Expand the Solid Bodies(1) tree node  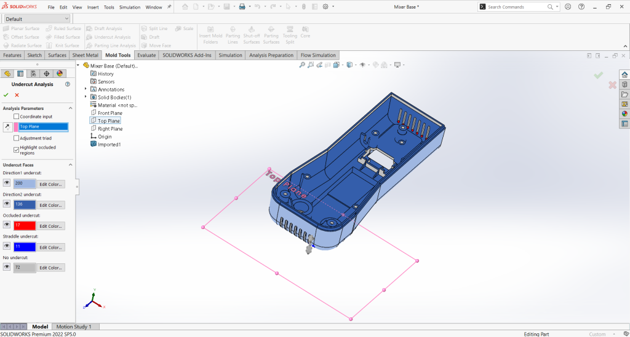(86, 97)
